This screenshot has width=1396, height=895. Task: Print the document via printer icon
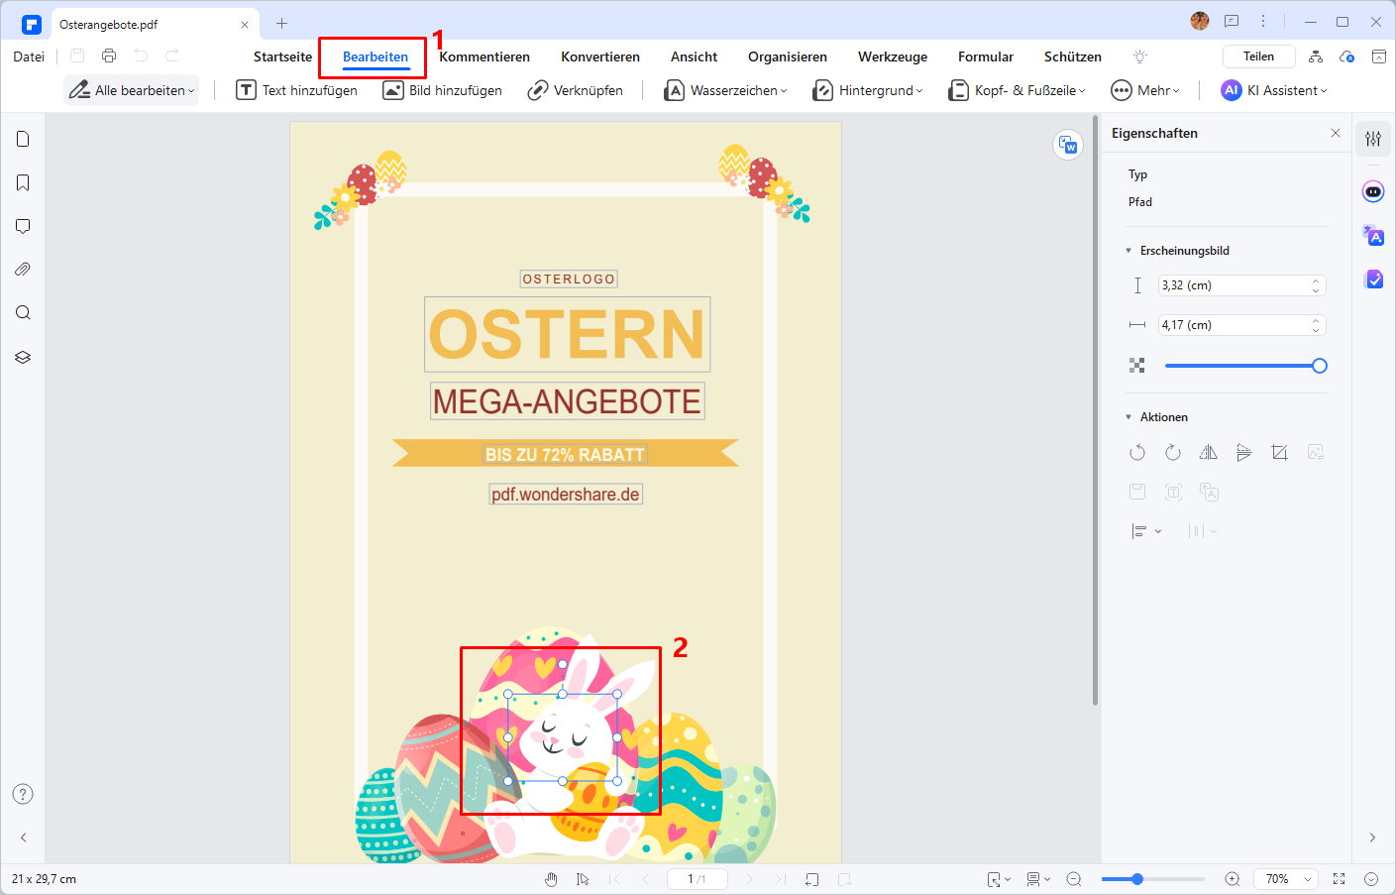[109, 56]
